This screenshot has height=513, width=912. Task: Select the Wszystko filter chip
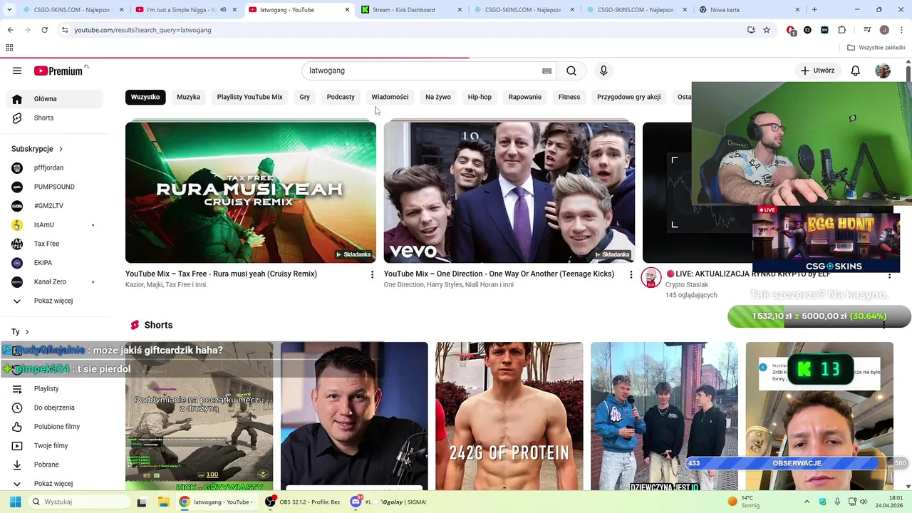(145, 97)
